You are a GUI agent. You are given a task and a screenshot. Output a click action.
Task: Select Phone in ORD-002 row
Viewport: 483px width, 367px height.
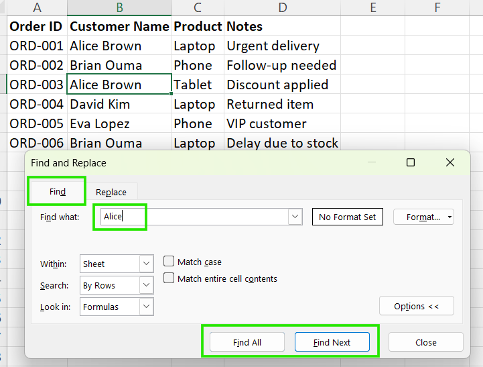pos(198,65)
